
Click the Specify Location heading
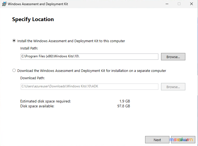coord(33,19)
